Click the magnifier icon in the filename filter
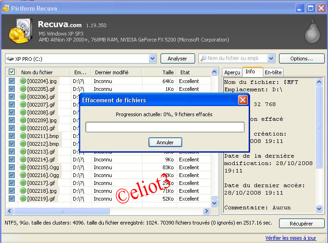This screenshot has height=243, width=328. 203,59
